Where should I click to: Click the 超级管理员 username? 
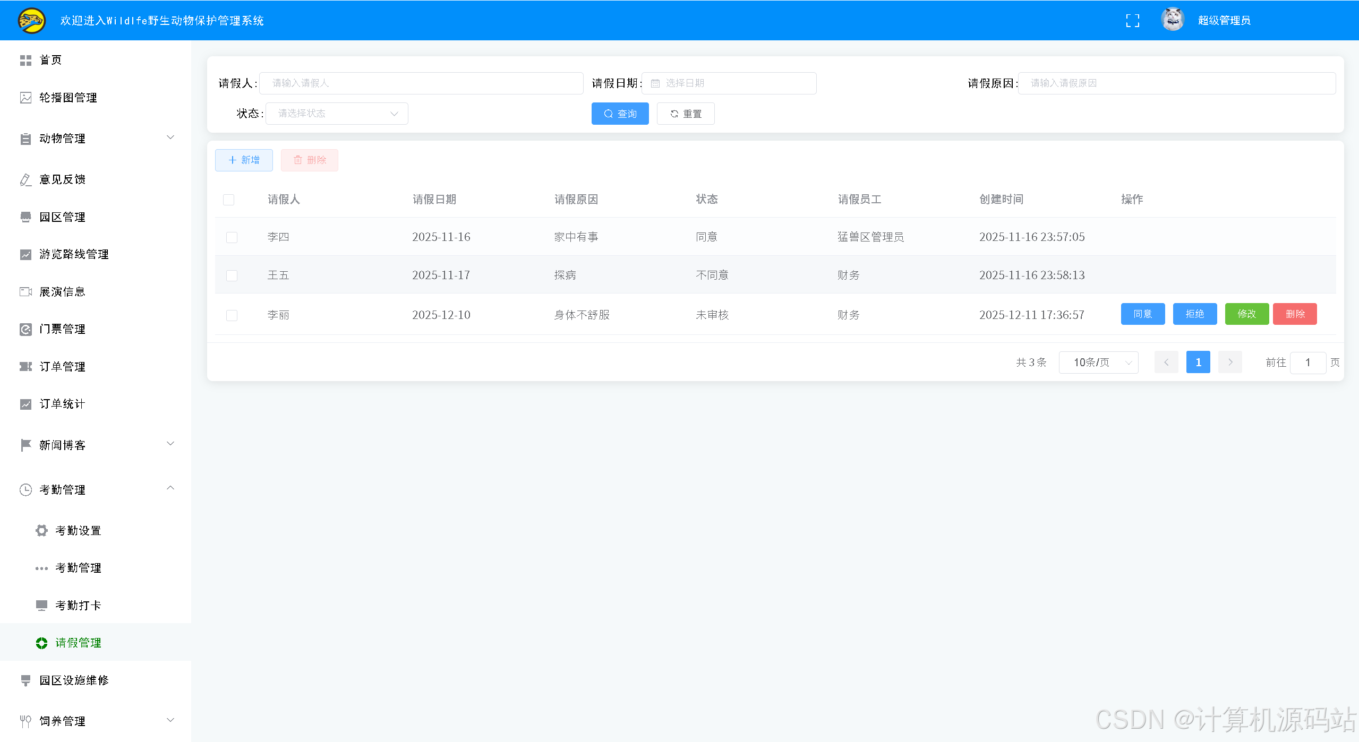(x=1224, y=21)
